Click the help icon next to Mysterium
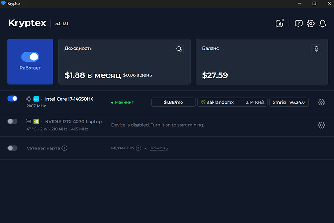The width and height of the screenshot is (334, 223). (138, 148)
